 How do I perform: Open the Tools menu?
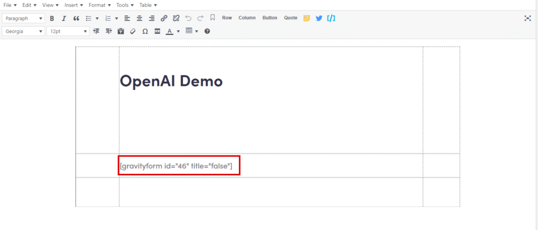click(125, 5)
